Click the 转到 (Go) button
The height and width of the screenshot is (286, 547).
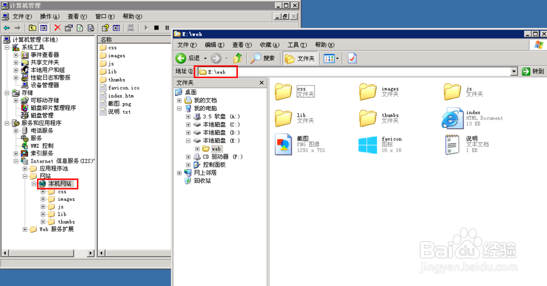point(533,71)
